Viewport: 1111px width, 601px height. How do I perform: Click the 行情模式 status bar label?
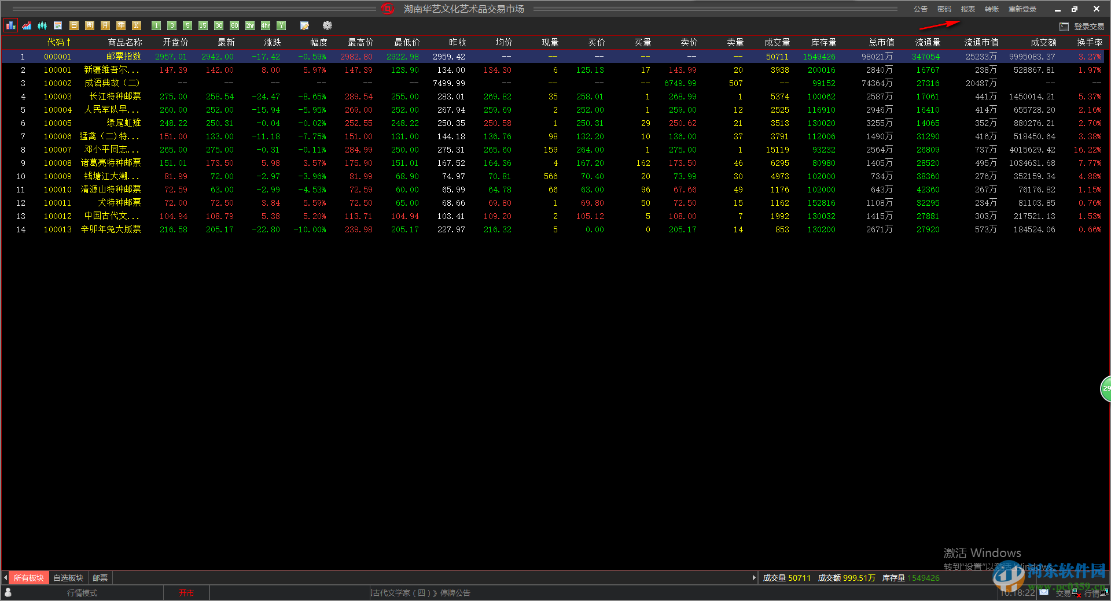tap(82, 593)
